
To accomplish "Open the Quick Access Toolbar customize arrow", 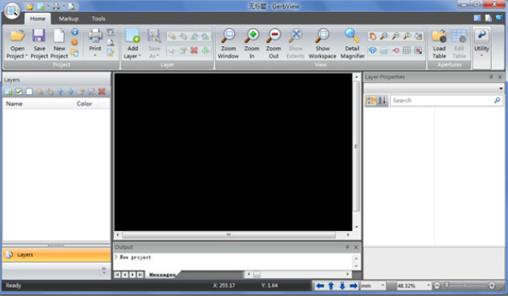I will (86, 7).
